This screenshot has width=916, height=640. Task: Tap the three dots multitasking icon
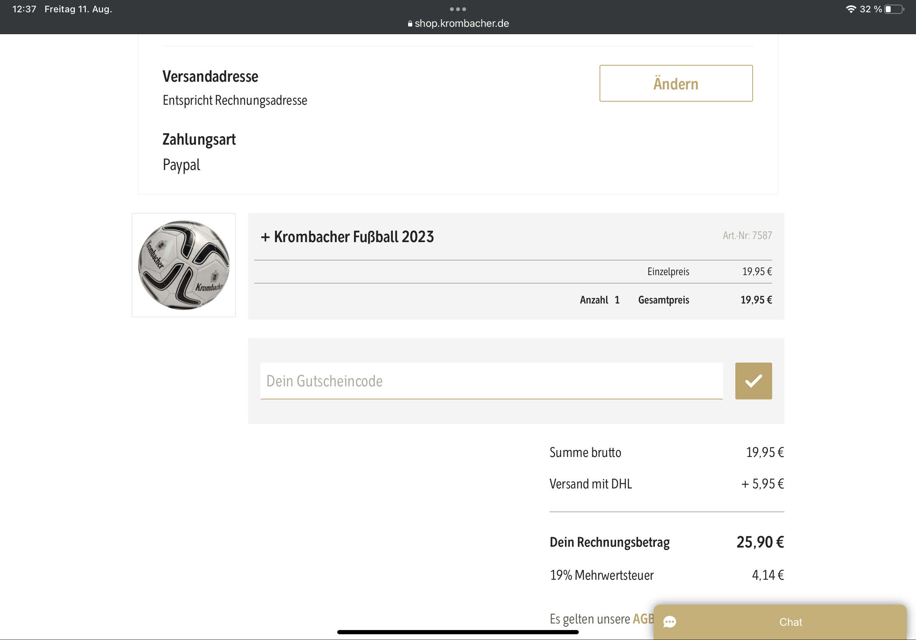click(x=458, y=9)
